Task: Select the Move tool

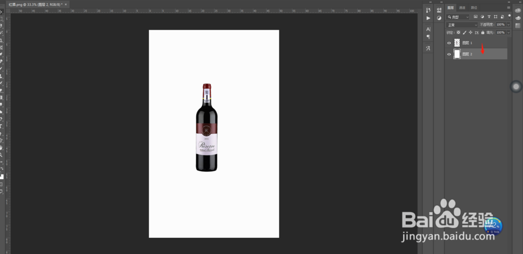Action: coord(2,12)
